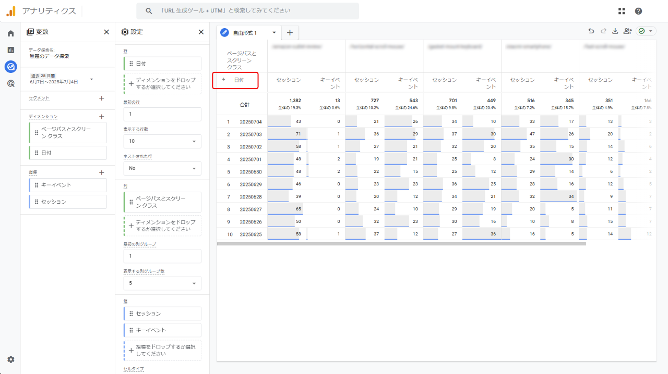Viewport: 668px width, 374px height.
Task: Sort by the 日付 column header
Action: [238, 80]
